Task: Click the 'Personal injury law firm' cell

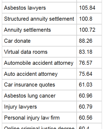Action: pos(39,118)
